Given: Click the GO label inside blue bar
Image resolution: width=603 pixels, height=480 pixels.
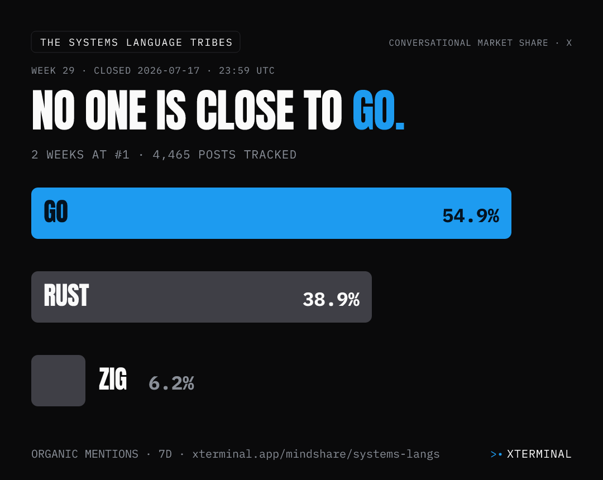Looking at the screenshot, I should click(56, 212).
